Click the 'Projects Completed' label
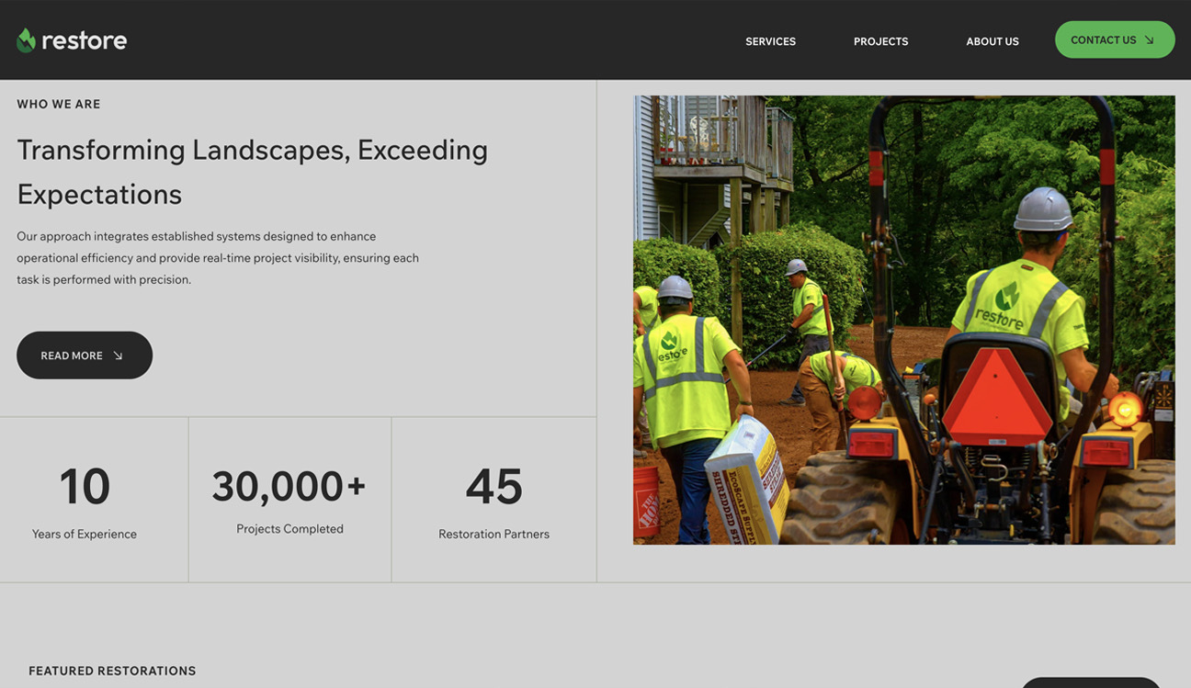 289,529
